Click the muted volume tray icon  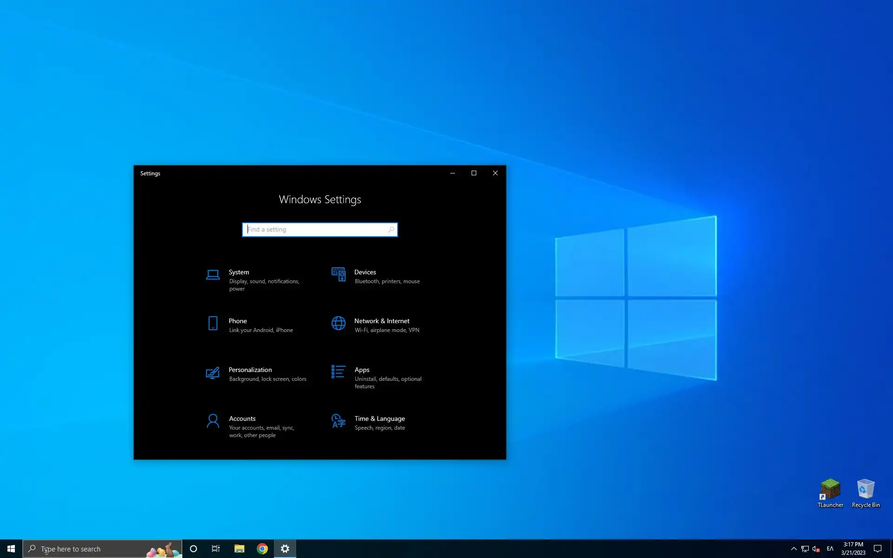[x=816, y=549]
